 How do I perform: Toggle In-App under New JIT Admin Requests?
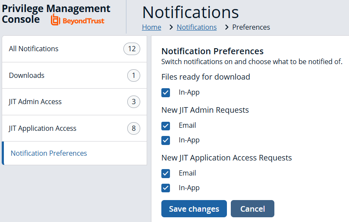click(x=166, y=140)
